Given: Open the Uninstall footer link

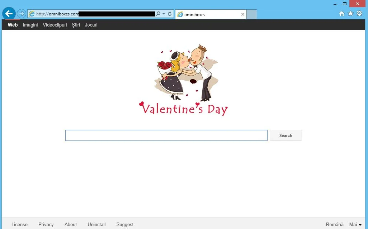Looking at the screenshot, I should [x=96, y=225].
